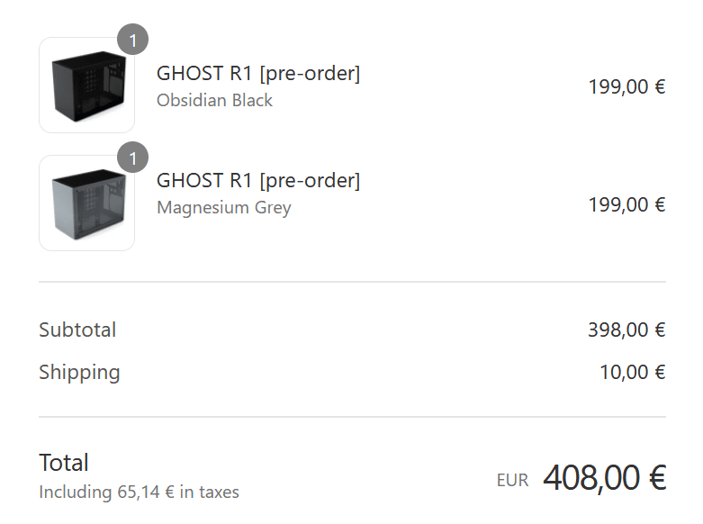The image size is (703, 524).
Task: Click the Magnesium Grey variant label
Action: coord(224,208)
